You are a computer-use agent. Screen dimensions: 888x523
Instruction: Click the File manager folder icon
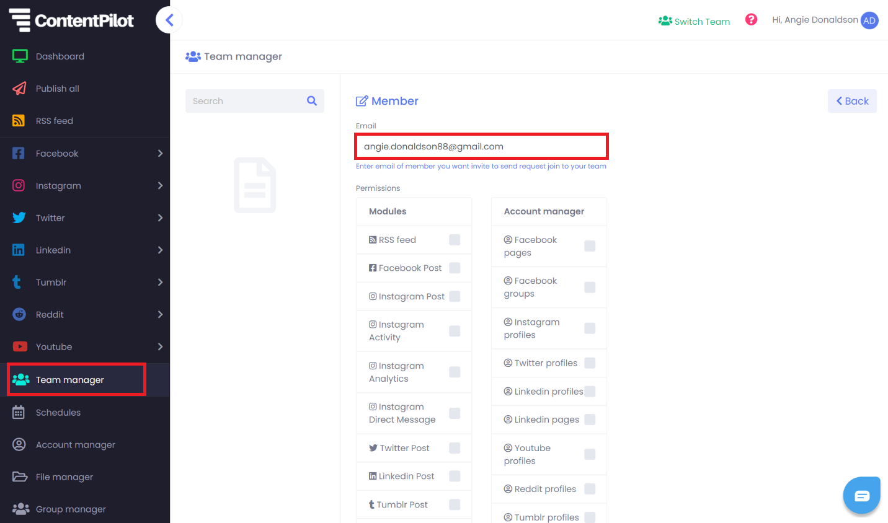(20, 477)
